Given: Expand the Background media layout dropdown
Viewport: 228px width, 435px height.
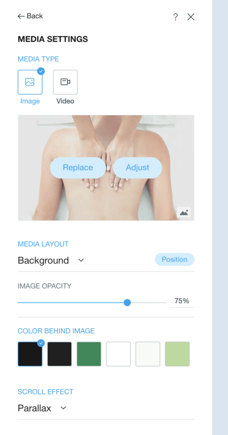Looking at the screenshot, I should click(51, 260).
